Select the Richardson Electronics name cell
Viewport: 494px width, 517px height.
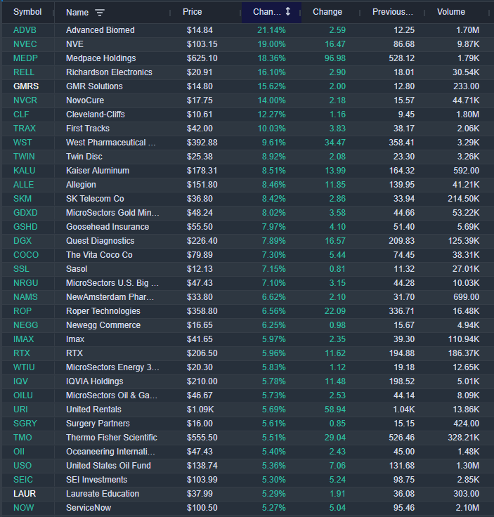(x=109, y=72)
